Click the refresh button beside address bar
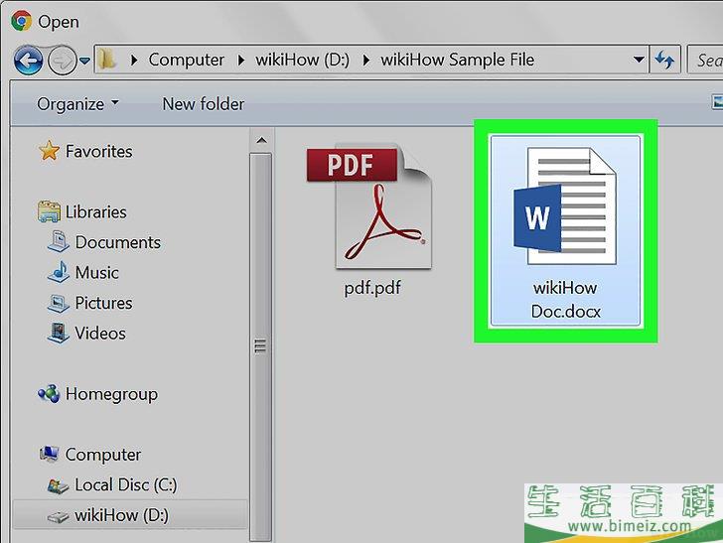This screenshot has height=543, width=723. [x=664, y=60]
